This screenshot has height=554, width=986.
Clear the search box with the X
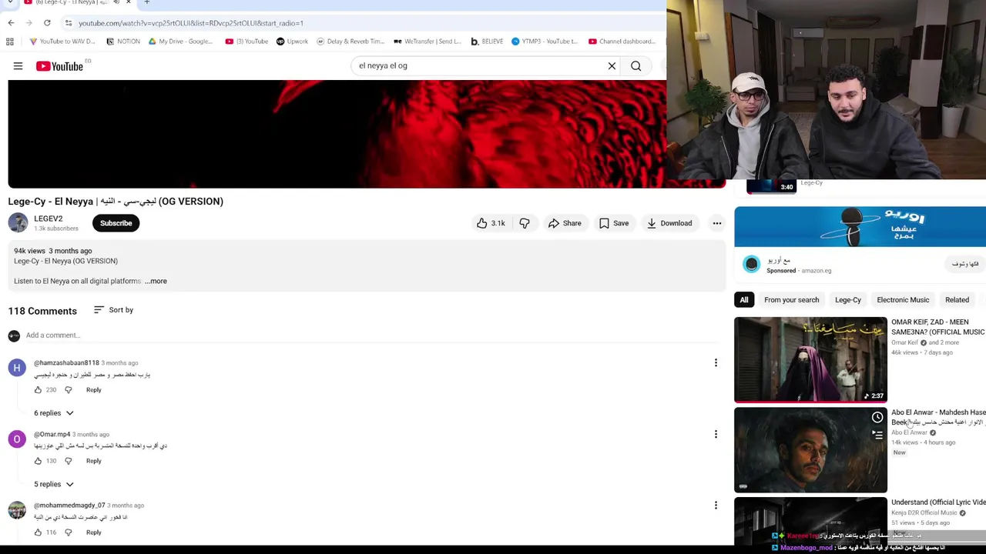(612, 65)
